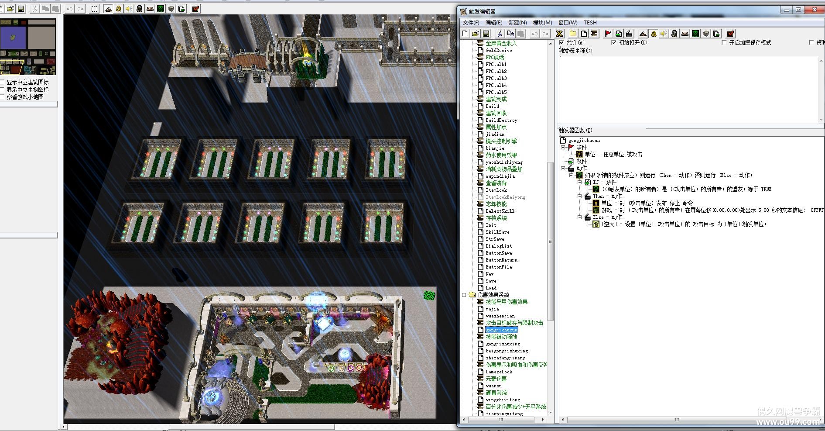Click the minimap preview thumbnail
The height and width of the screenshot is (431, 825).
pos(28,46)
